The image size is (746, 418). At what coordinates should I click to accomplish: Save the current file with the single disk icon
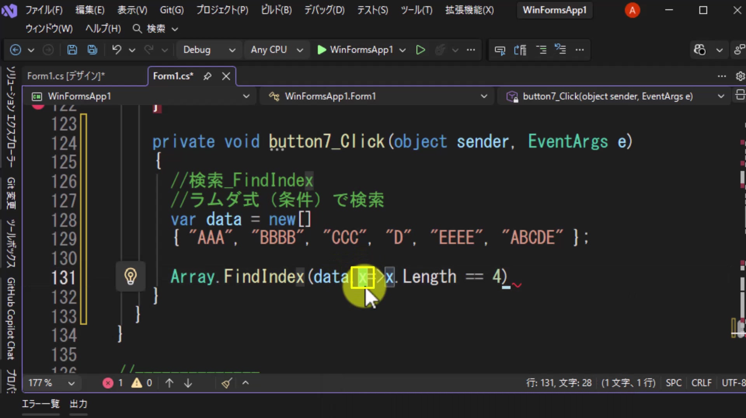click(72, 50)
